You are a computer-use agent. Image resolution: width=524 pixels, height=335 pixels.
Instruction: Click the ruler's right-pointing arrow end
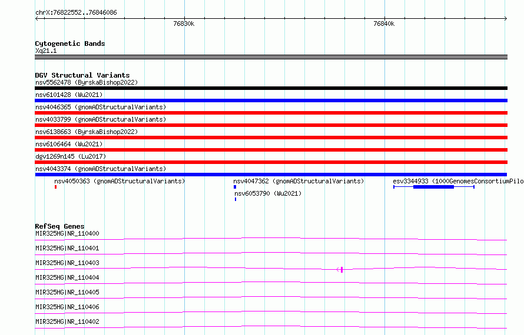point(506,18)
